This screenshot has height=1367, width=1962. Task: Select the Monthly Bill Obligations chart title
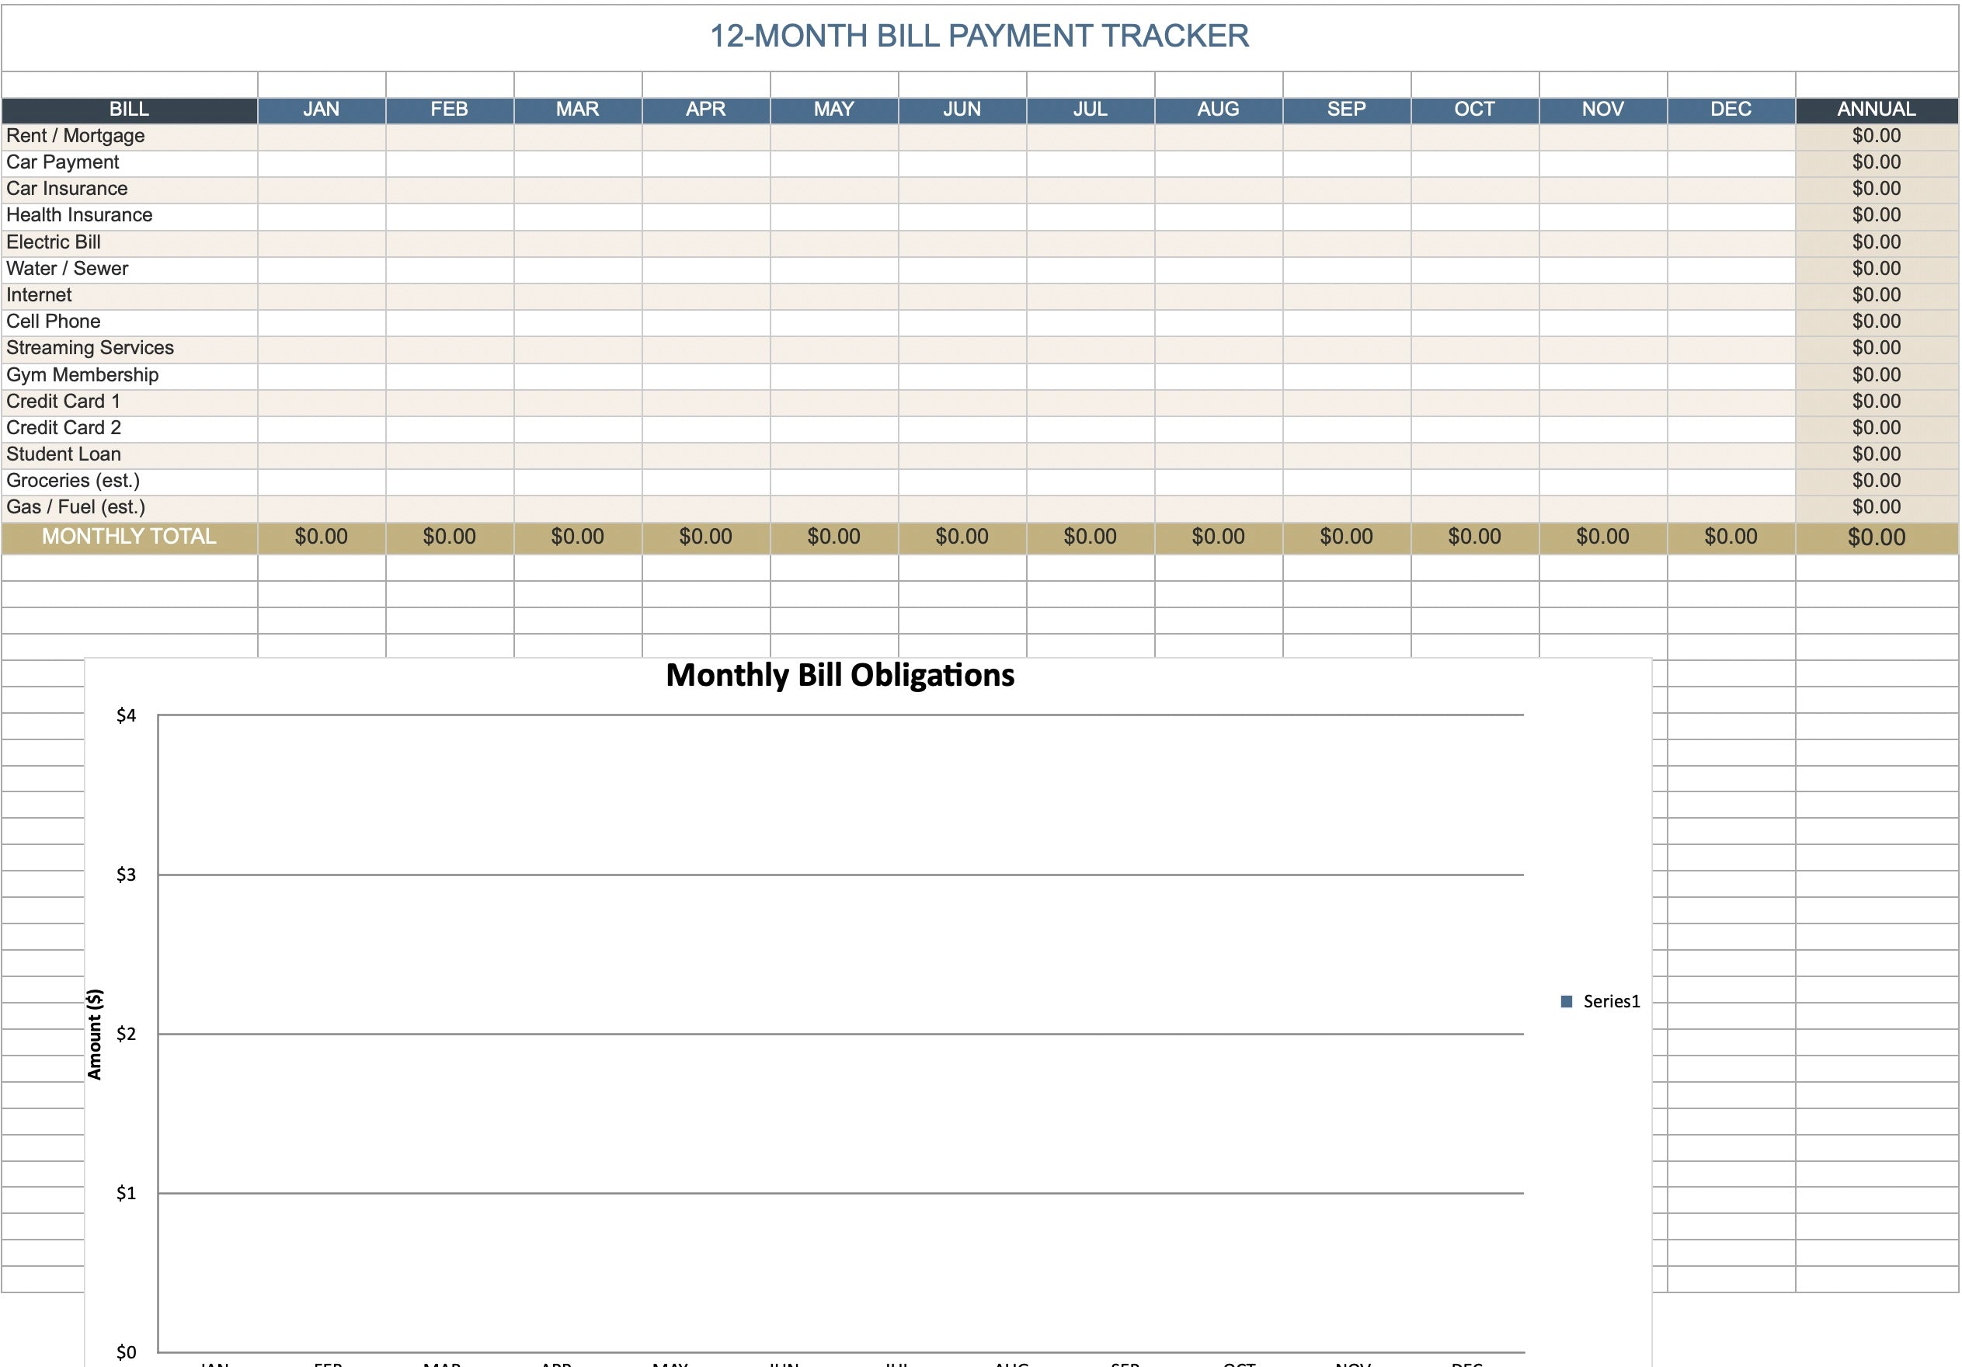tap(840, 676)
